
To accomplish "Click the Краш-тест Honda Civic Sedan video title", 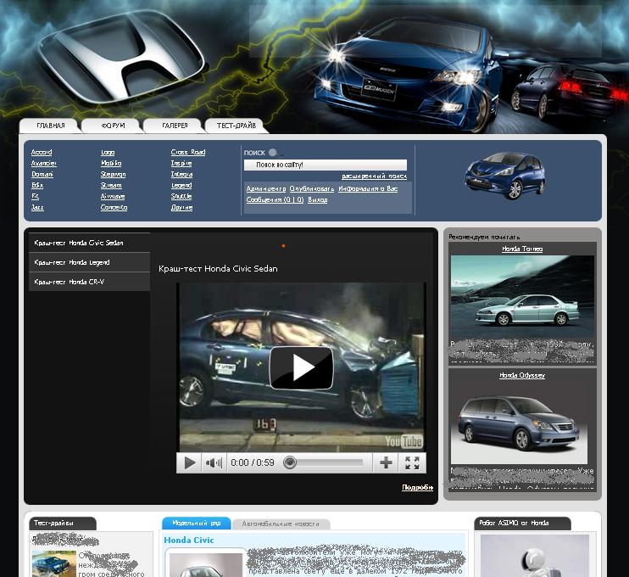I will pyautogui.click(x=218, y=269).
